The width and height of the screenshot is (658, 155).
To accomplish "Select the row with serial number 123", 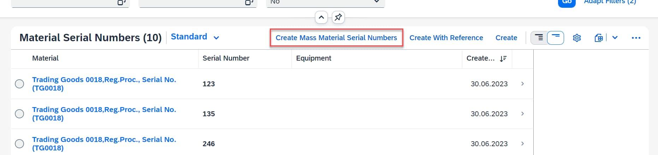I will coord(19,84).
